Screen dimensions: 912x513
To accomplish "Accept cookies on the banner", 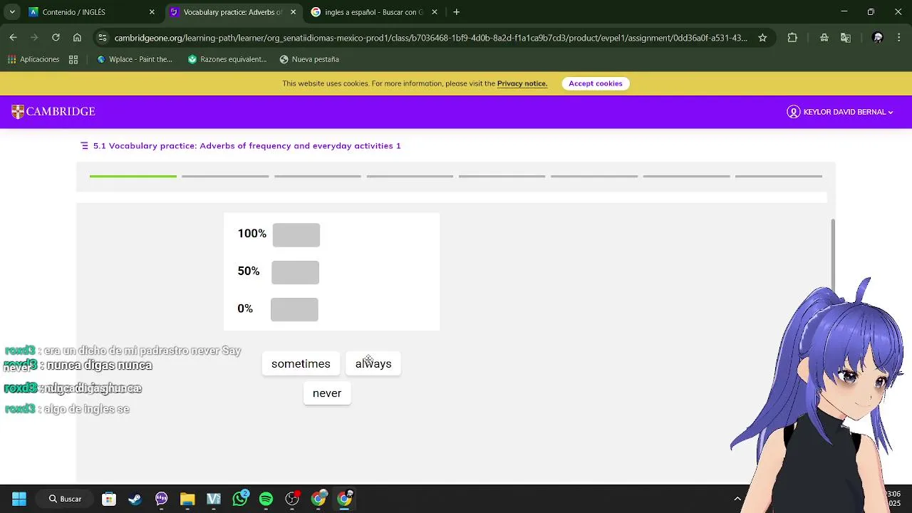I will [x=596, y=83].
